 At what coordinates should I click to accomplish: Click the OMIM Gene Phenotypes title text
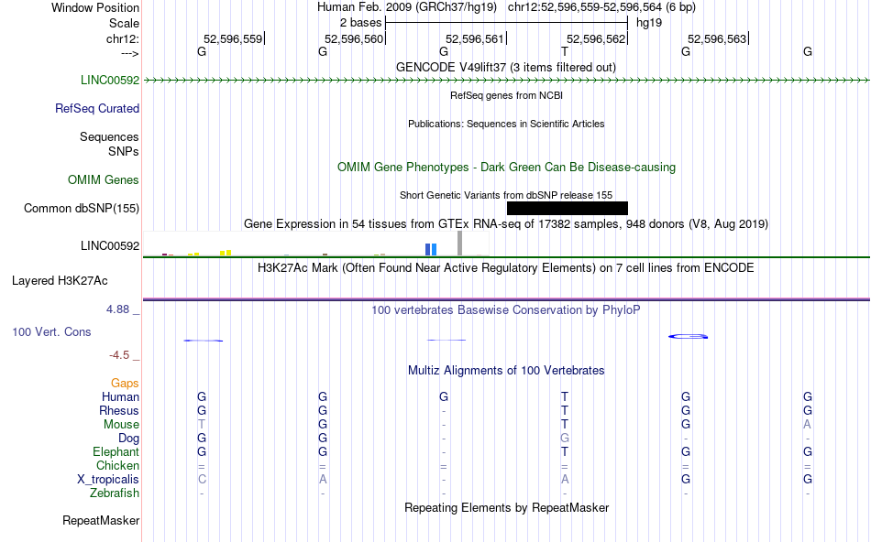pos(507,167)
